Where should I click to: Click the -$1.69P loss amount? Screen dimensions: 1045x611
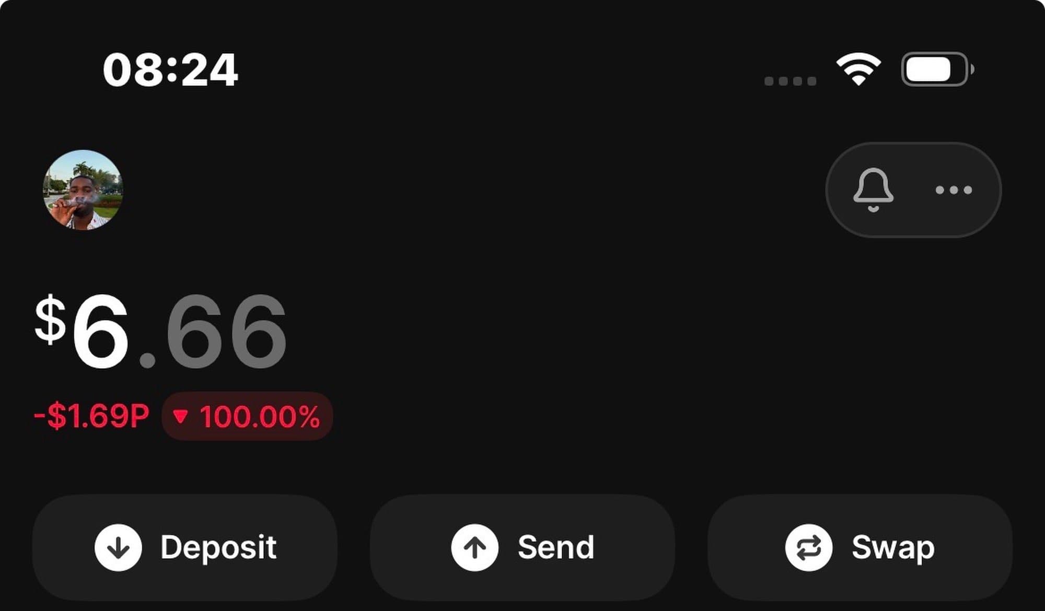[x=91, y=416]
